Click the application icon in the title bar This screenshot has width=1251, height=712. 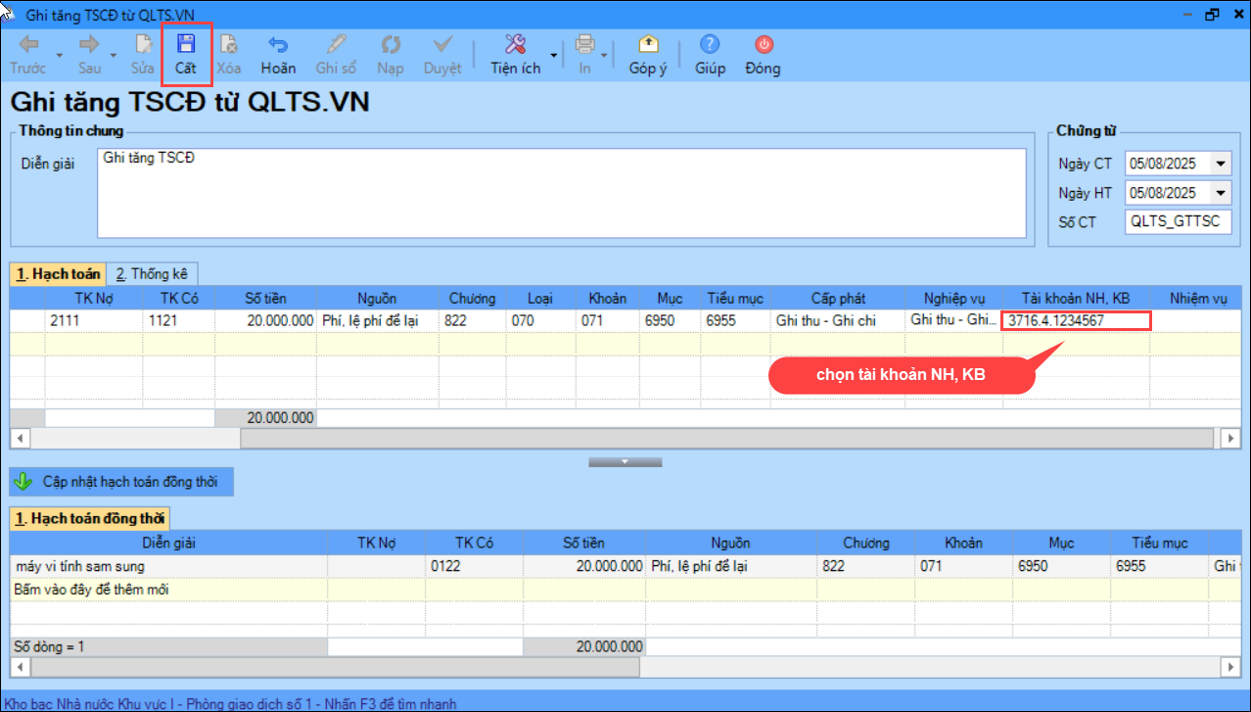click(11, 15)
